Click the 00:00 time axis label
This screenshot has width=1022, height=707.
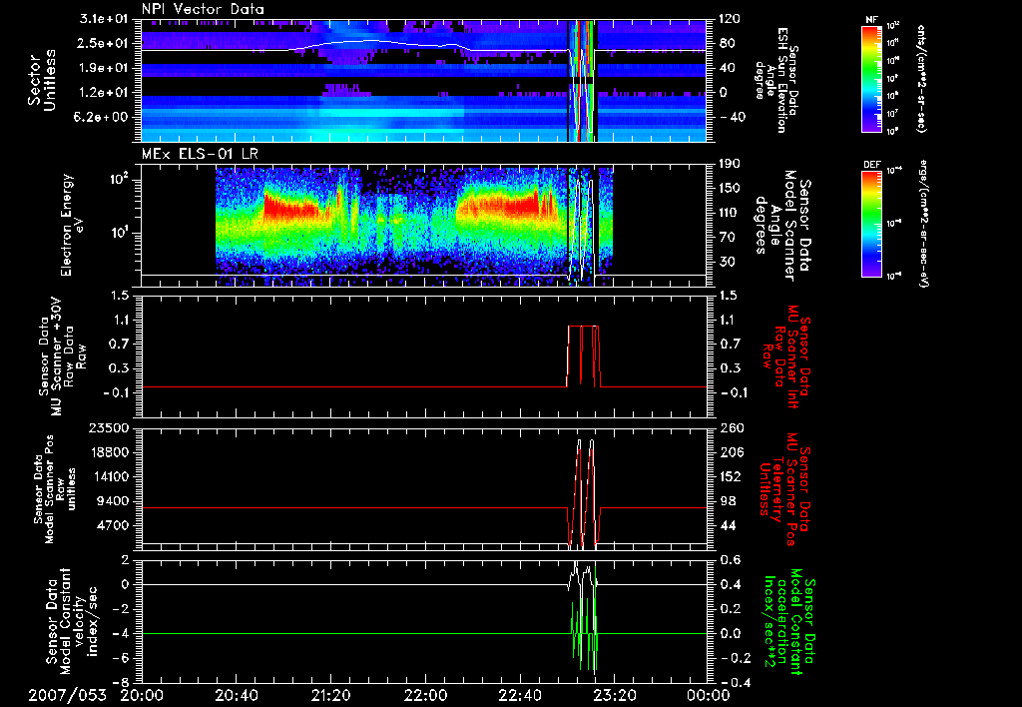click(x=709, y=695)
